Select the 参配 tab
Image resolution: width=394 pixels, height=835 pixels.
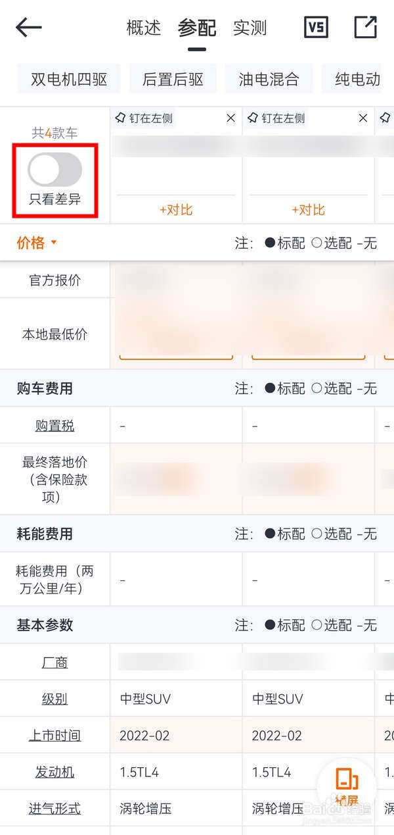(197, 28)
